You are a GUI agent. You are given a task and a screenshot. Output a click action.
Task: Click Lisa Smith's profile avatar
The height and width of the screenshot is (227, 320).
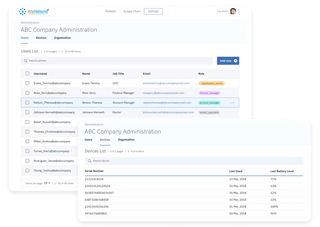(x=233, y=11)
